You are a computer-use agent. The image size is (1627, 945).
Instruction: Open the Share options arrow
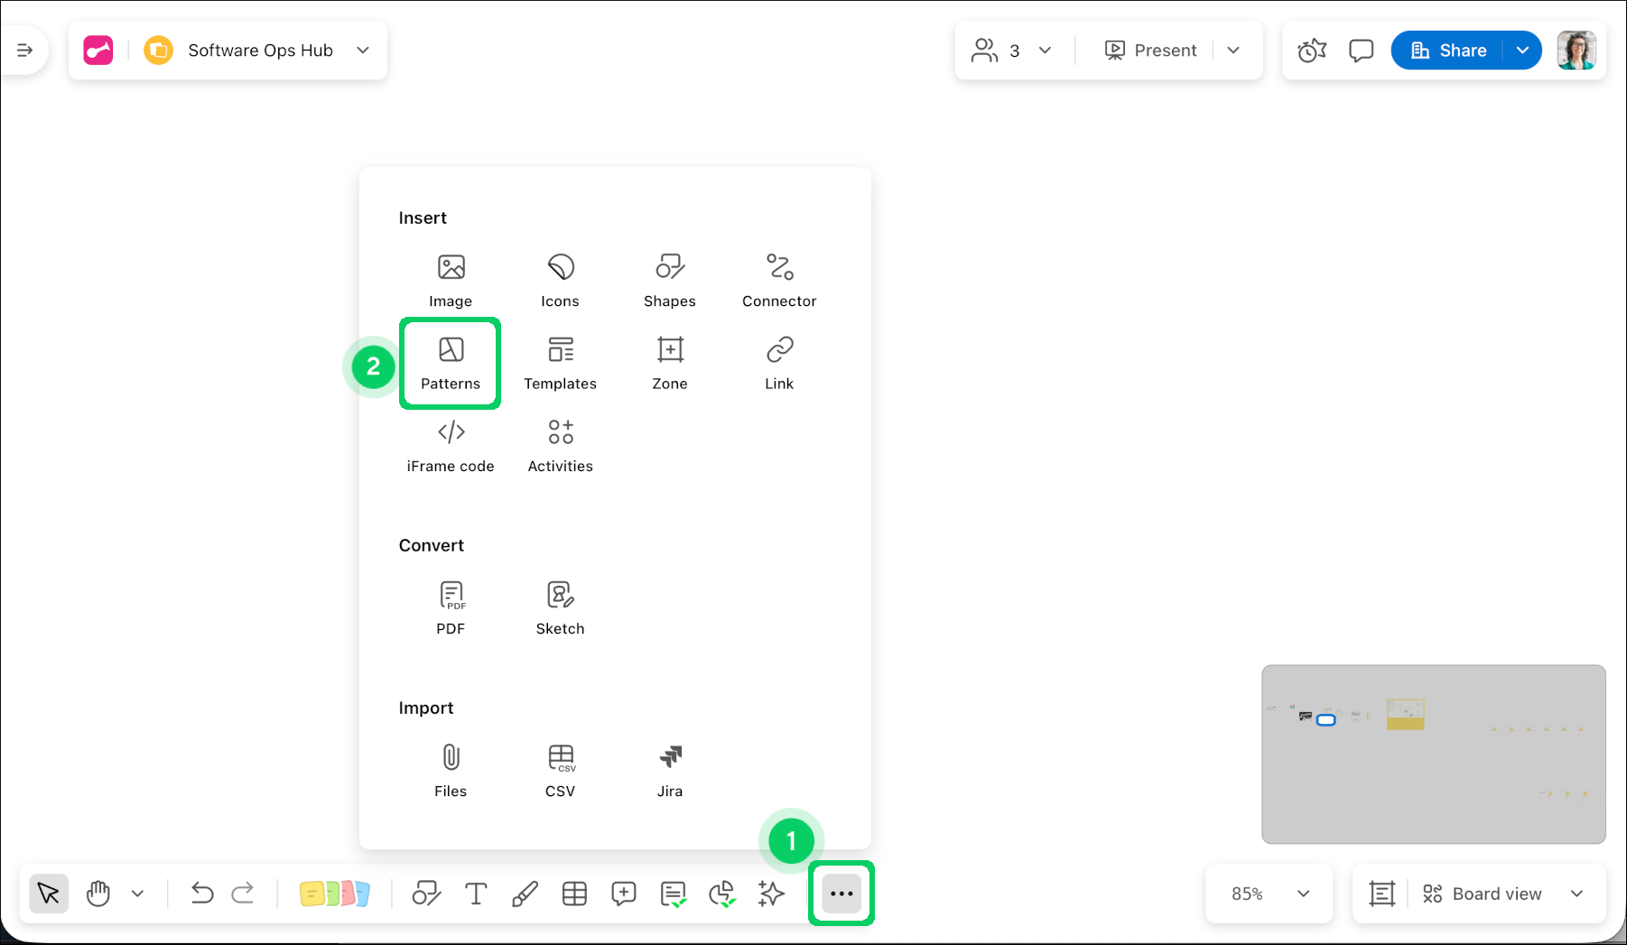(1522, 51)
